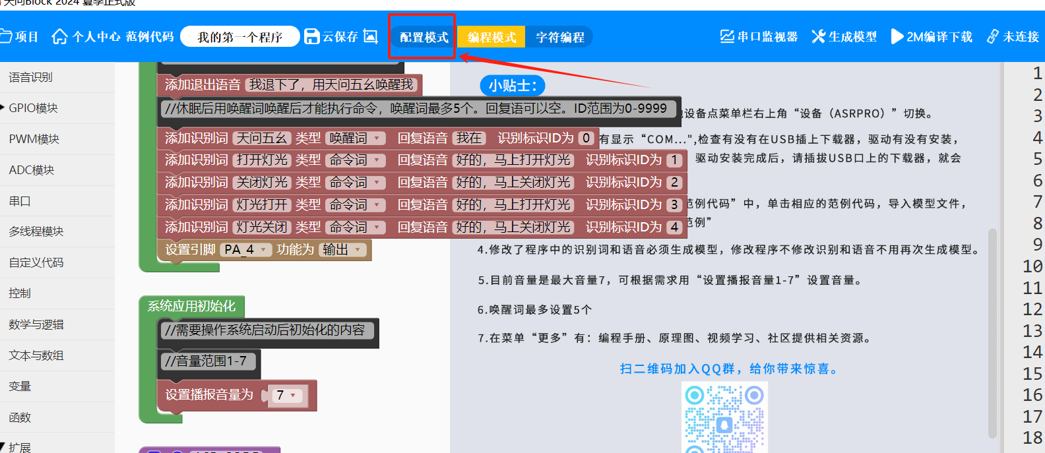Edit recognition ID value 3
Image resolution: width=1045 pixels, height=453 pixels.
[x=674, y=205]
